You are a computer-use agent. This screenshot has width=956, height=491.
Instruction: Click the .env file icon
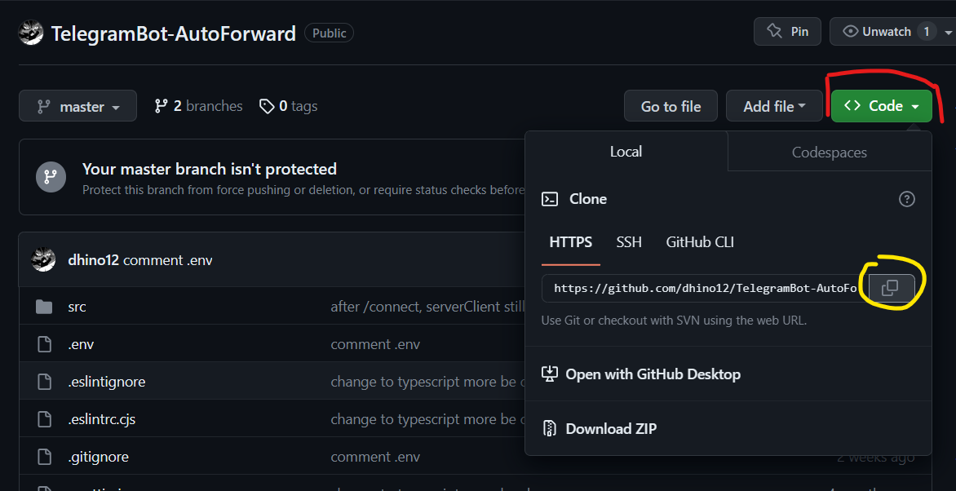(44, 344)
